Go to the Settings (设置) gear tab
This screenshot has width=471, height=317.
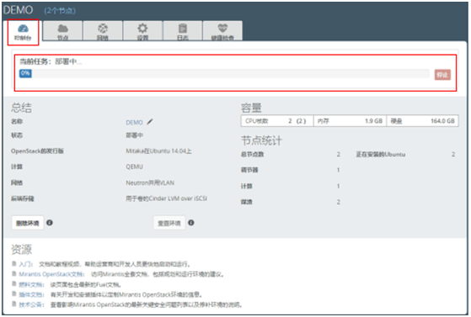pyautogui.click(x=142, y=31)
